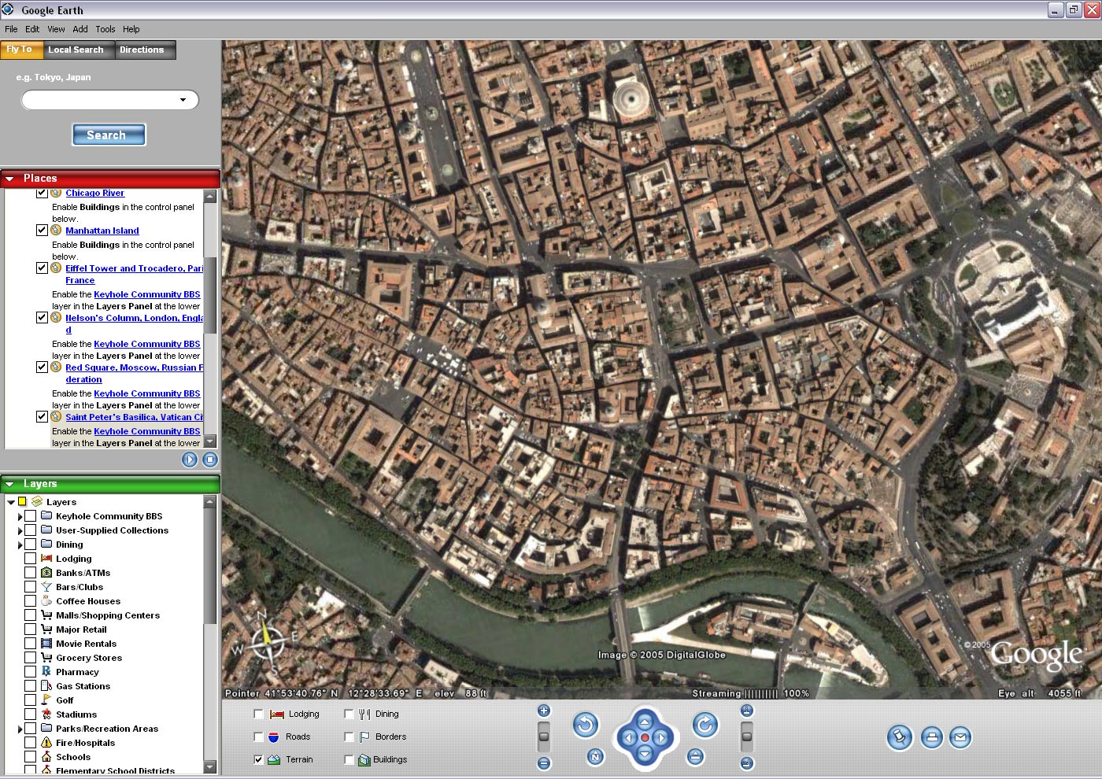Viewport: 1102px width, 779px height.
Task: Uncheck the Terrain checkbox
Action: coord(259,760)
